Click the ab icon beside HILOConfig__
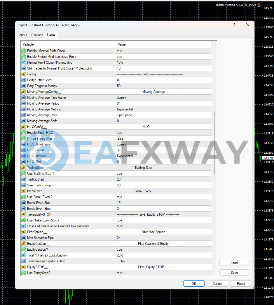This screenshot has width=274, height=305. click(24, 126)
